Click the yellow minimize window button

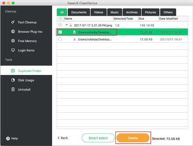tap(8, 3)
